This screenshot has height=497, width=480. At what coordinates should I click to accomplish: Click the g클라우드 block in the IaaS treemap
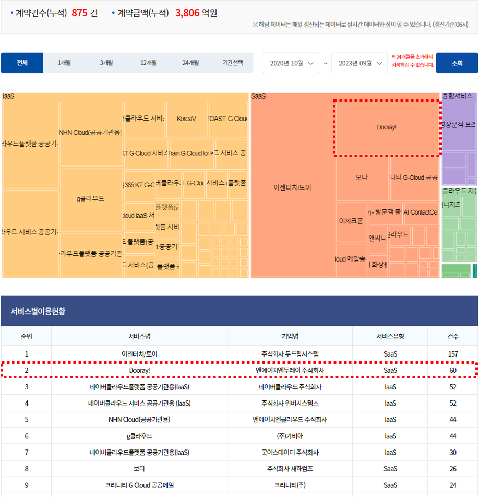pos(91,200)
